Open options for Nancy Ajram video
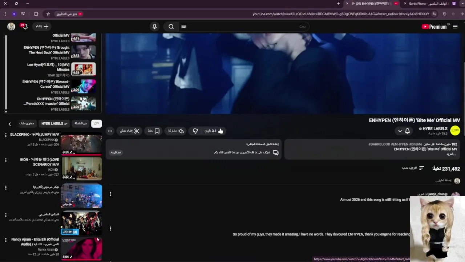465x262 pixels. click(x=5, y=240)
